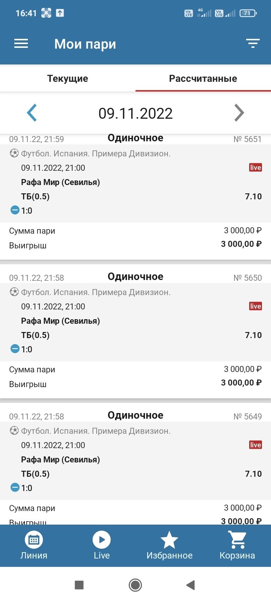Image resolution: width=271 pixels, height=603 pixels.
Task: Open Live section in bottom bar
Action: pyautogui.click(x=102, y=545)
